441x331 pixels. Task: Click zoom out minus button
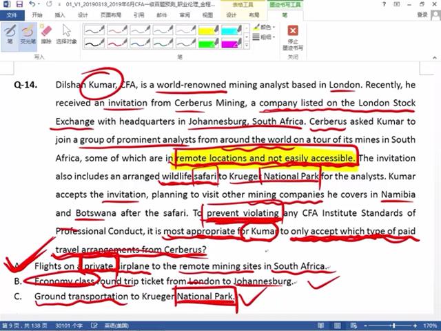(365, 325)
